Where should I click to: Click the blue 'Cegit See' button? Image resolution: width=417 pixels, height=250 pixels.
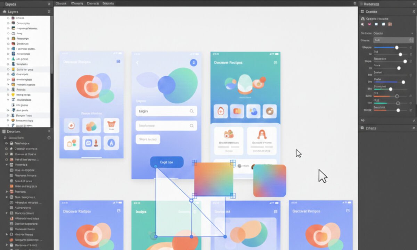coord(167,162)
